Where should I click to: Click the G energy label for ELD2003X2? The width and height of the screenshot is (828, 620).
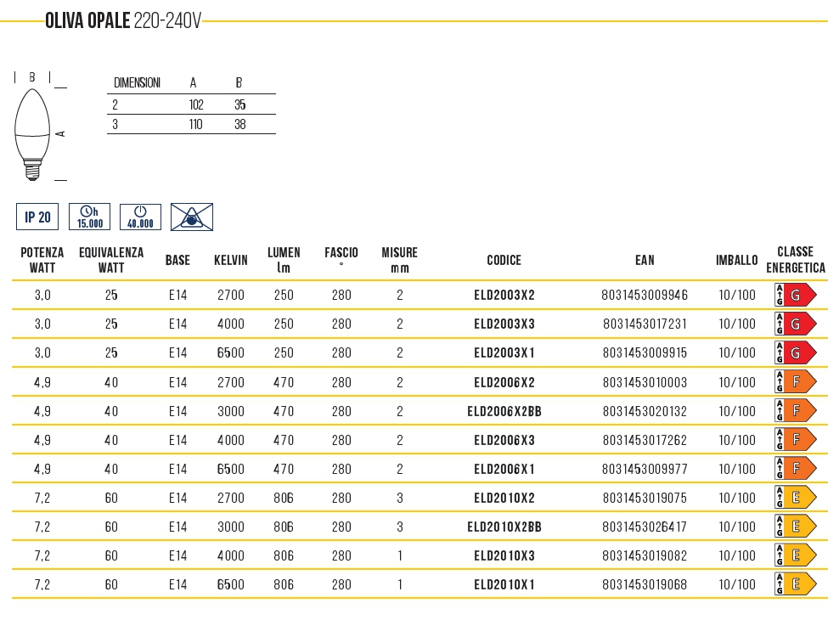pyautogui.click(x=795, y=296)
